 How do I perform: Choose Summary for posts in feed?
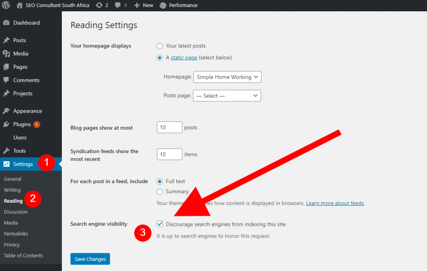pos(159,191)
